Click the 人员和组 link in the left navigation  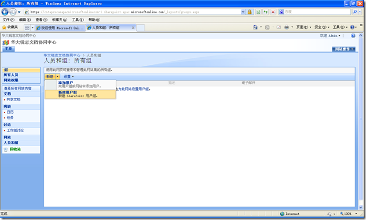[x=11, y=143]
